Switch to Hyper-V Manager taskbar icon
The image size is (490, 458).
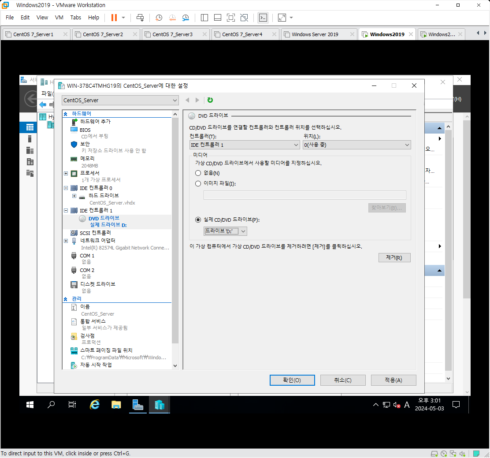point(160,405)
